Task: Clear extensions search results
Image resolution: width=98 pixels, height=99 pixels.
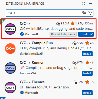Action: pos(84,13)
